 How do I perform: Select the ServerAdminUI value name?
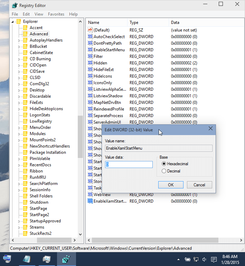(x=107, y=122)
